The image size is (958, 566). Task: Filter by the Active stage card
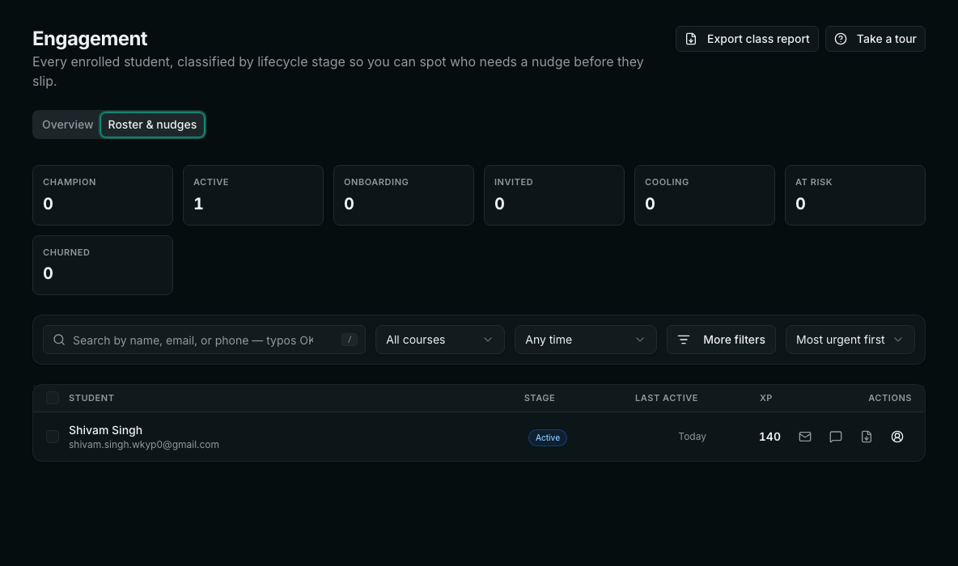(253, 196)
